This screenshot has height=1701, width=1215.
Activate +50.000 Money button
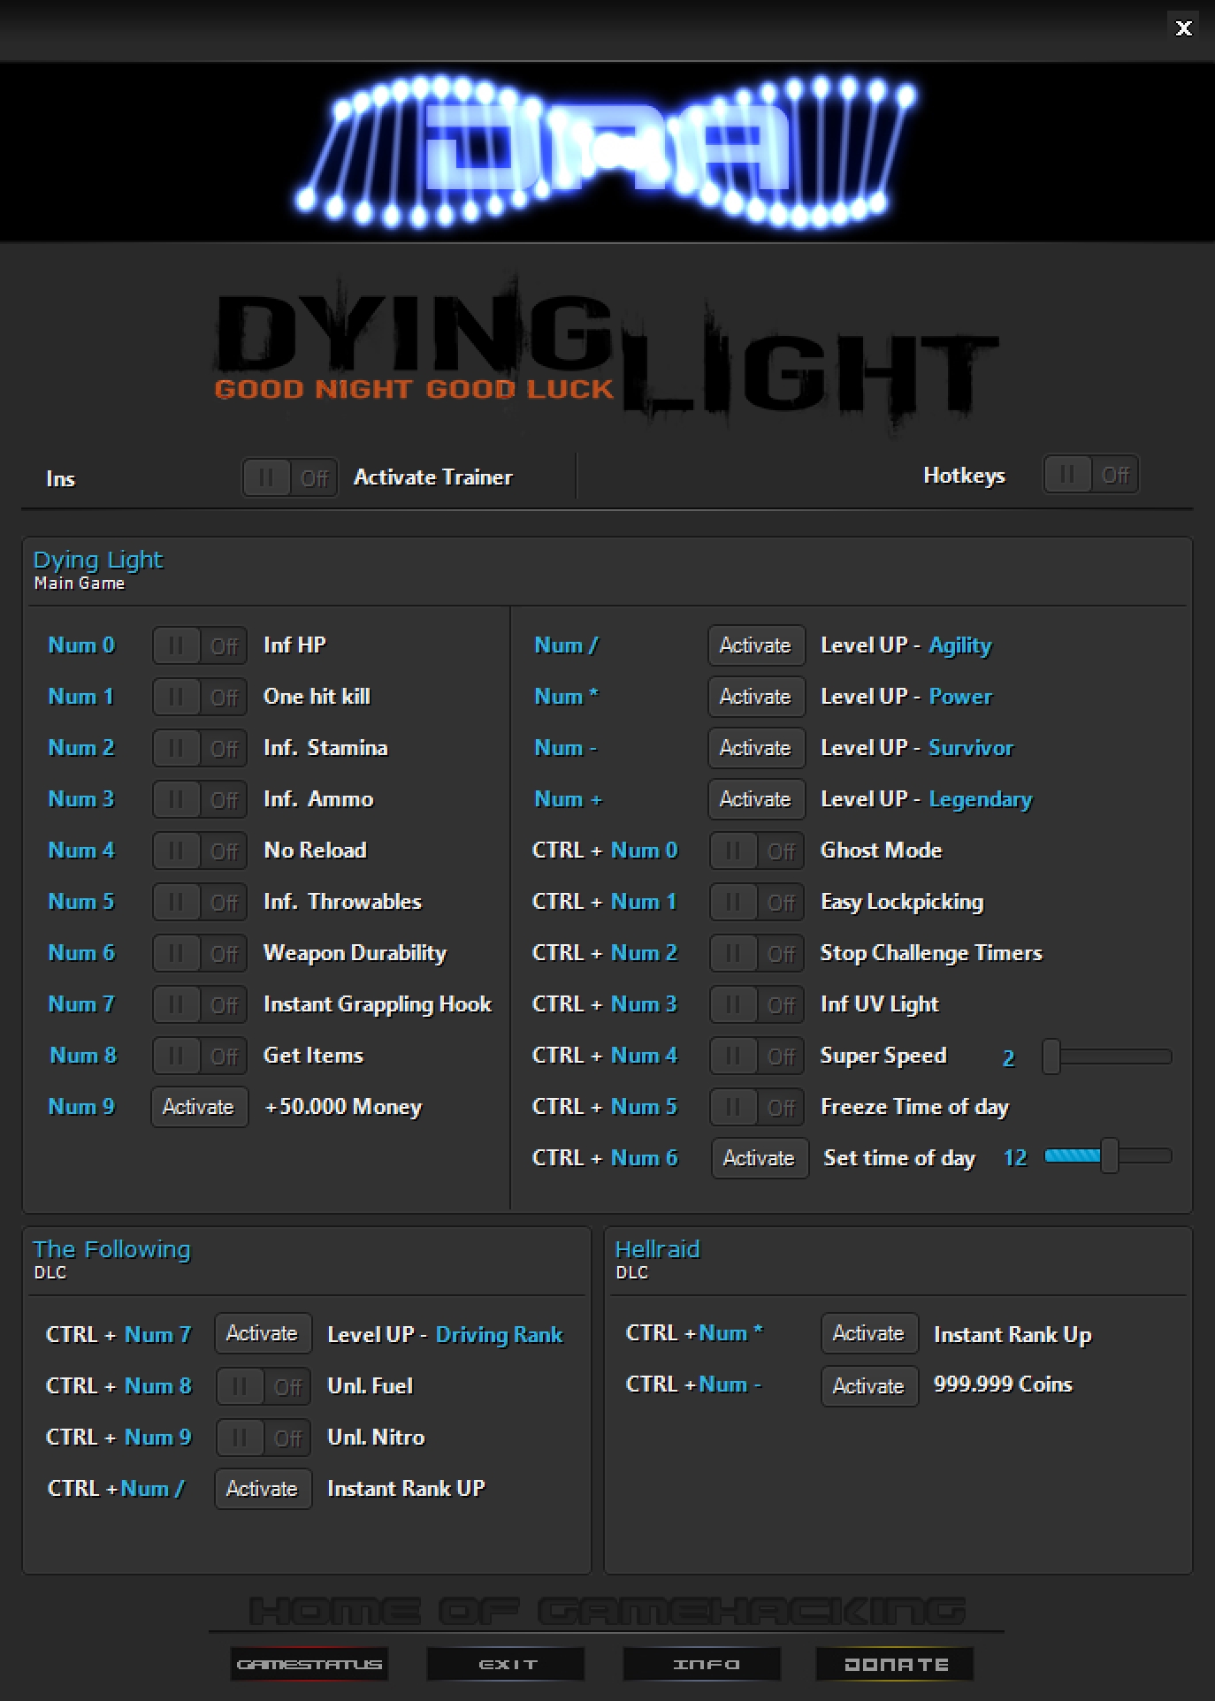200,1107
